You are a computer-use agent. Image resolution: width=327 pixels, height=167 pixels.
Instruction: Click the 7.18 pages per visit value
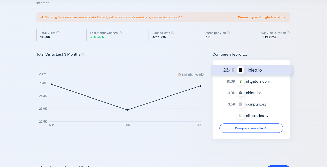pos(208,37)
